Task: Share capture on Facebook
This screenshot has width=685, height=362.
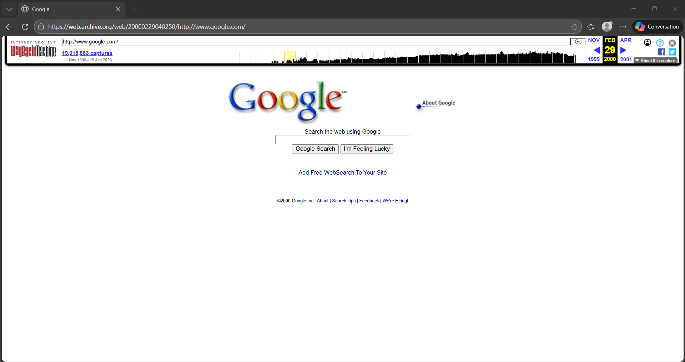Action: 661,52
